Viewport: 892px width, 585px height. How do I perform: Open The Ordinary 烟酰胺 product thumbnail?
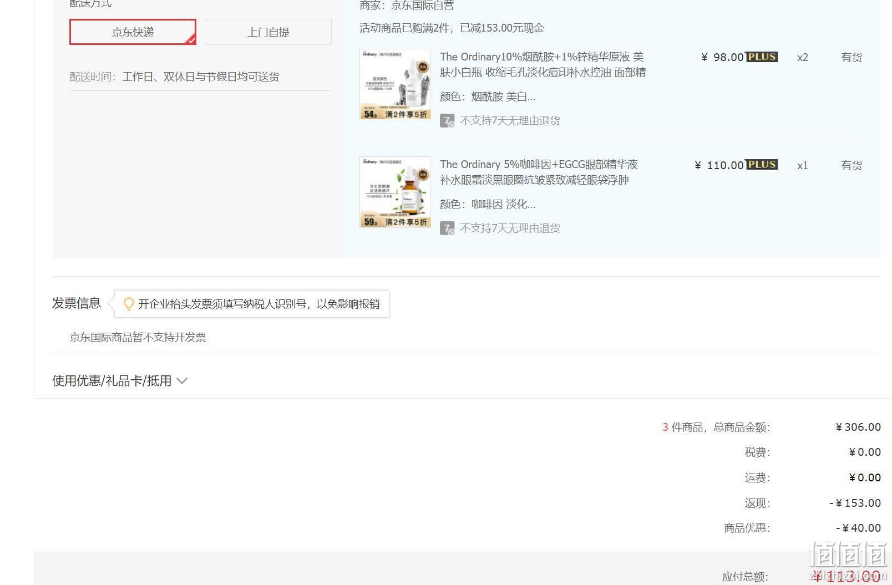pos(395,84)
